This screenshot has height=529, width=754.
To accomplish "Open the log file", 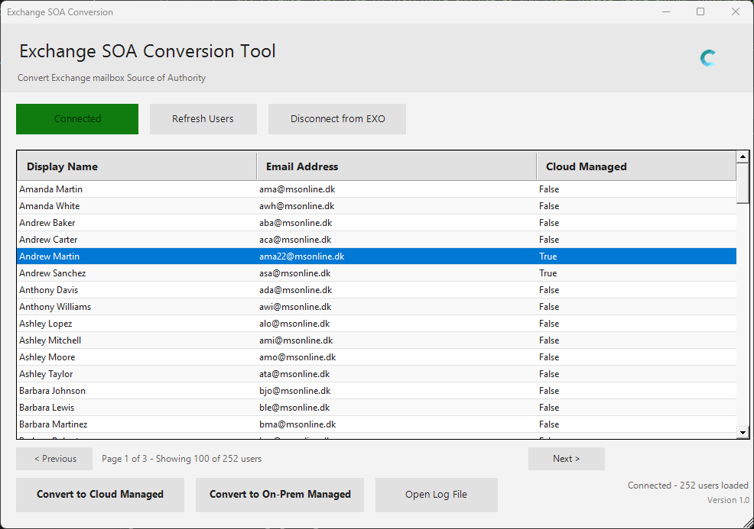I will (436, 495).
